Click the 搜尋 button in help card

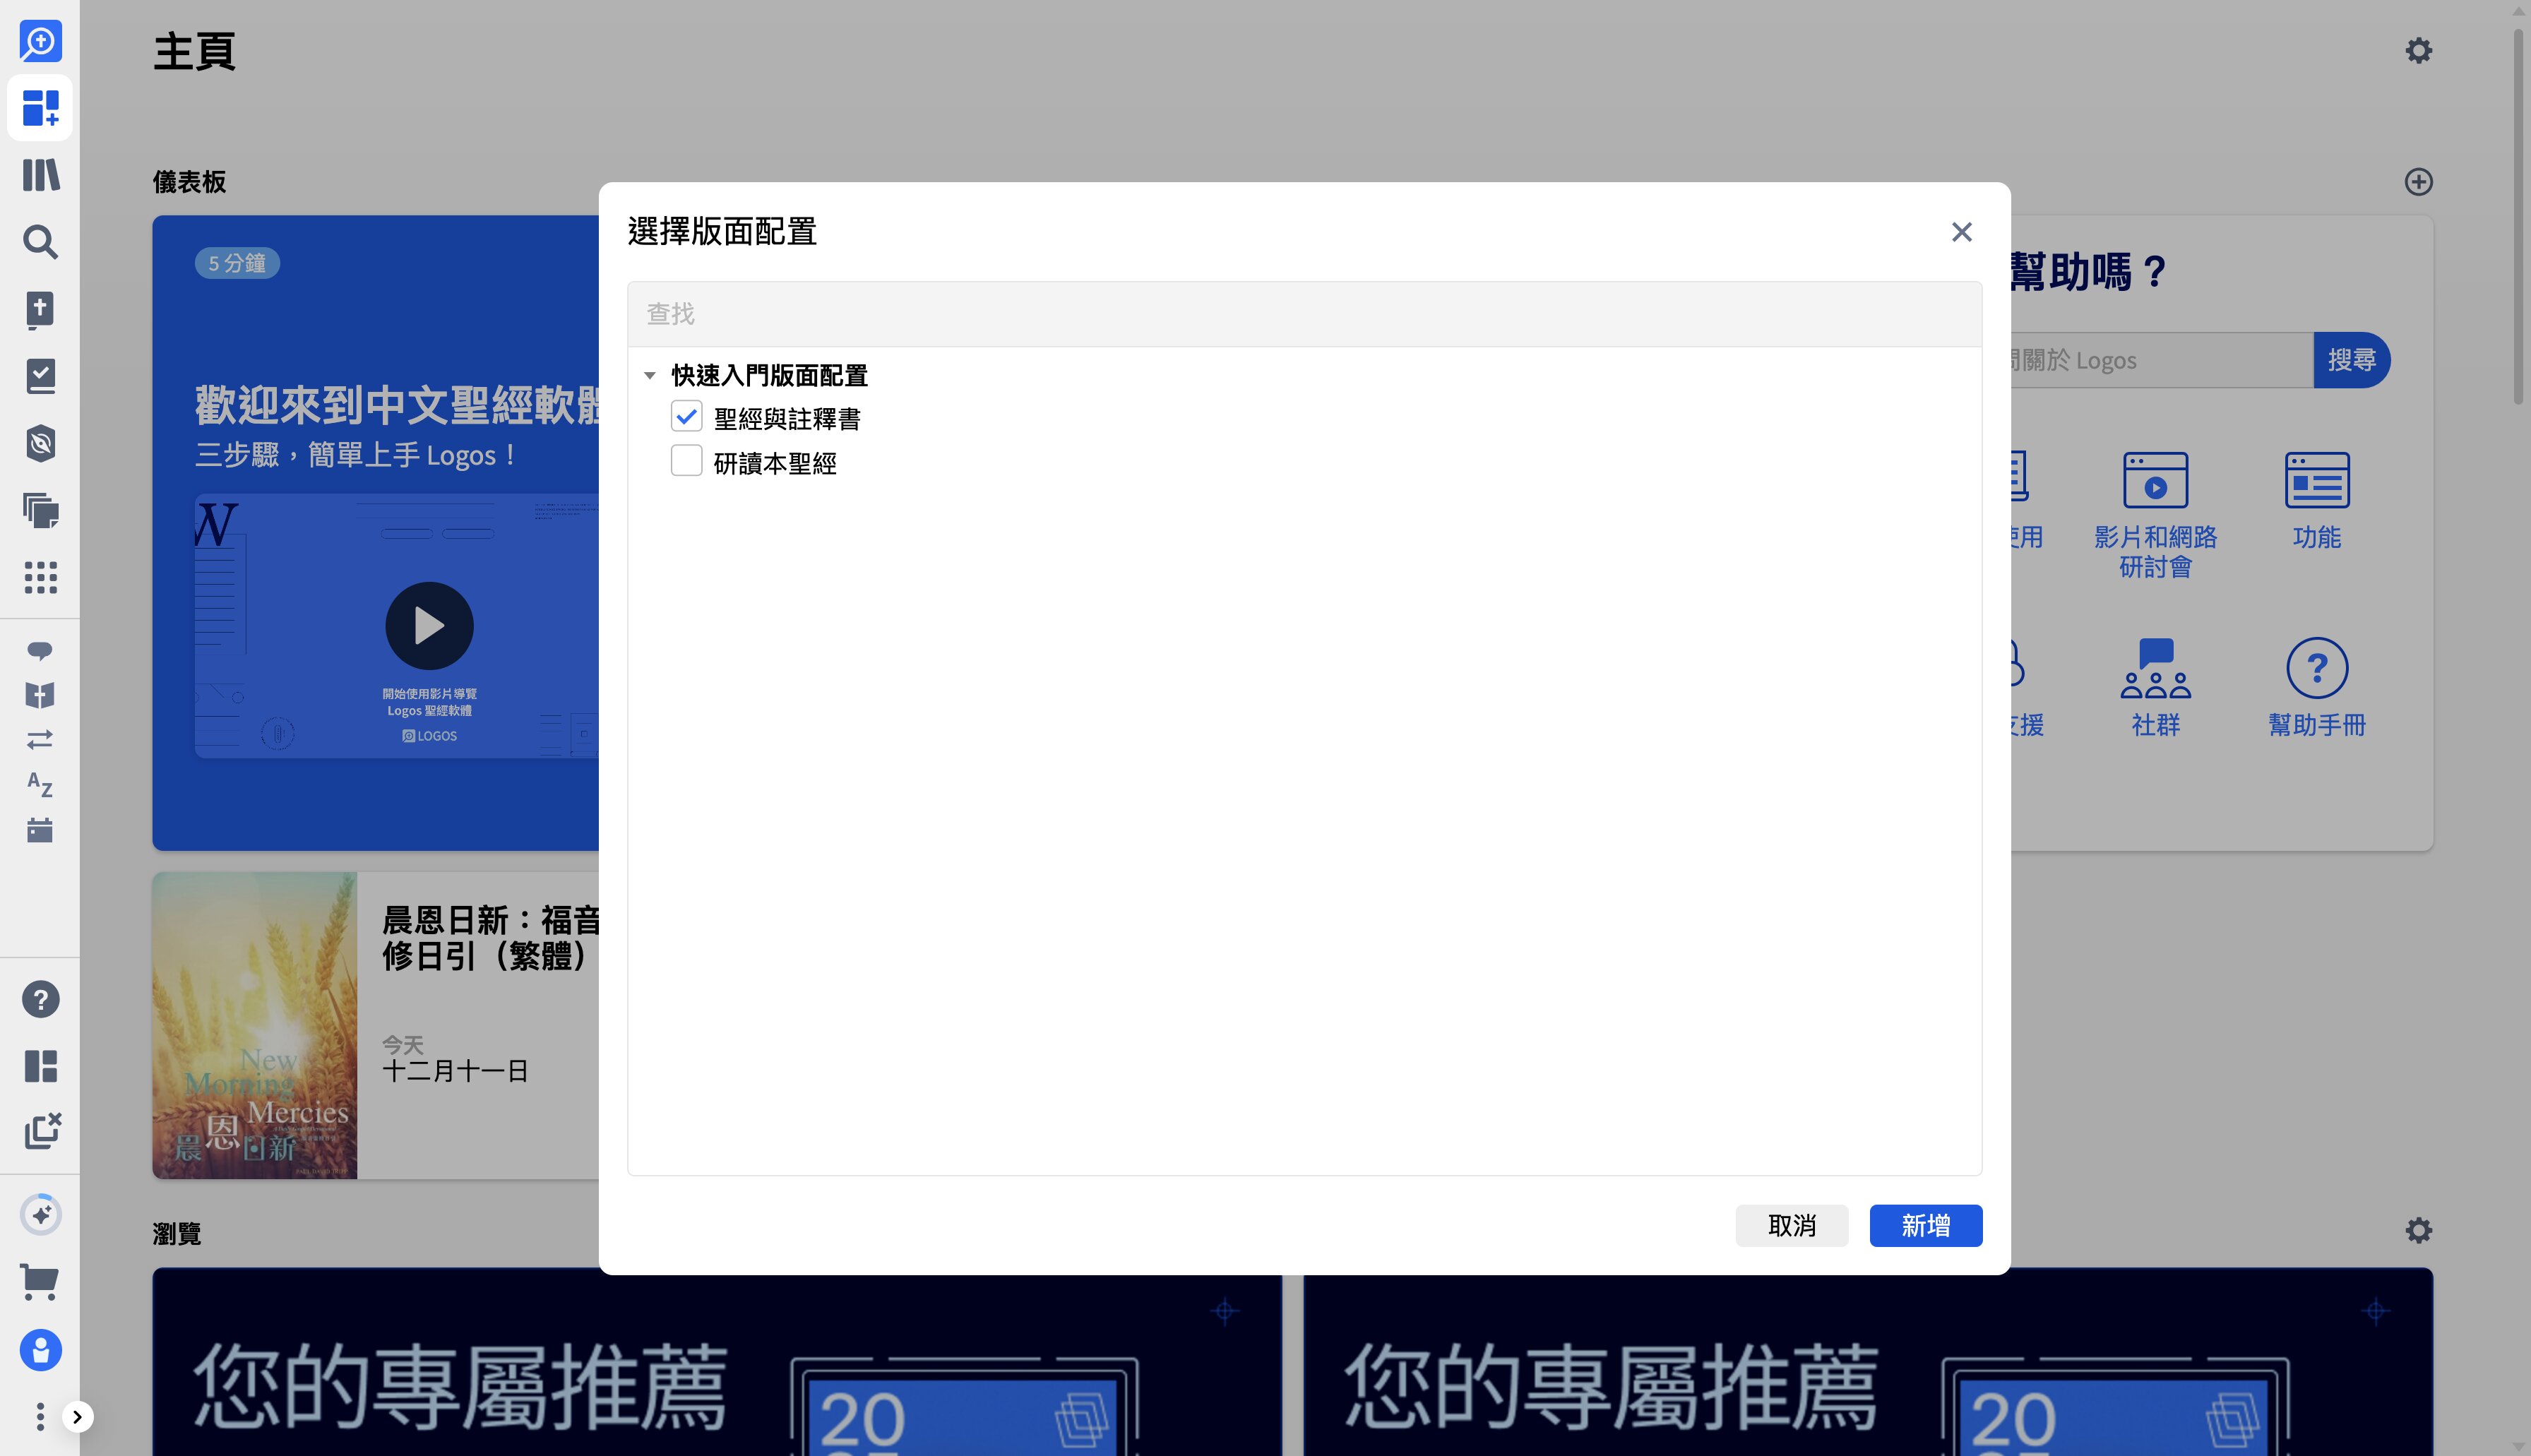[2351, 360]
